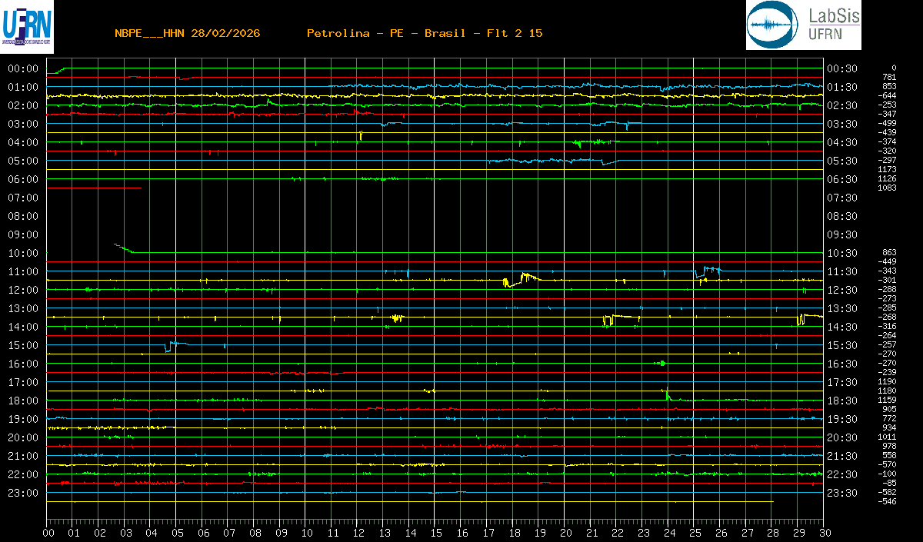Click the 00:30 label on right axis
The height and width of the screenshot is (542, 923).
(x=841, y=68)
